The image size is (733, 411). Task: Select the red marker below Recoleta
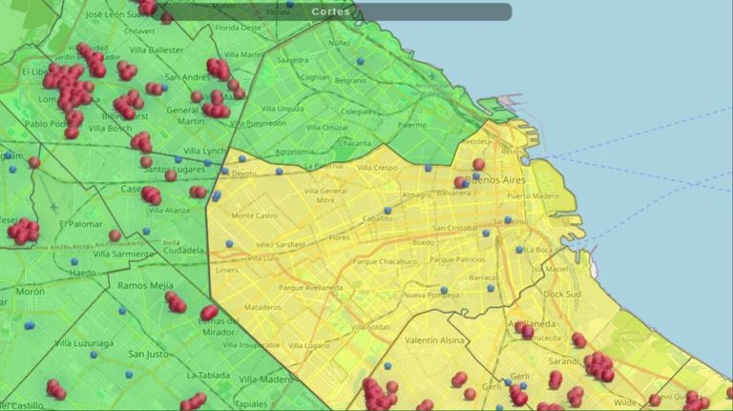pyautogui.click(x=478, y=164)
